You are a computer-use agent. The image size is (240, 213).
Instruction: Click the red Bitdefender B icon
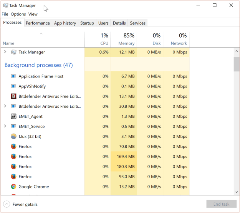pos(13,96)
